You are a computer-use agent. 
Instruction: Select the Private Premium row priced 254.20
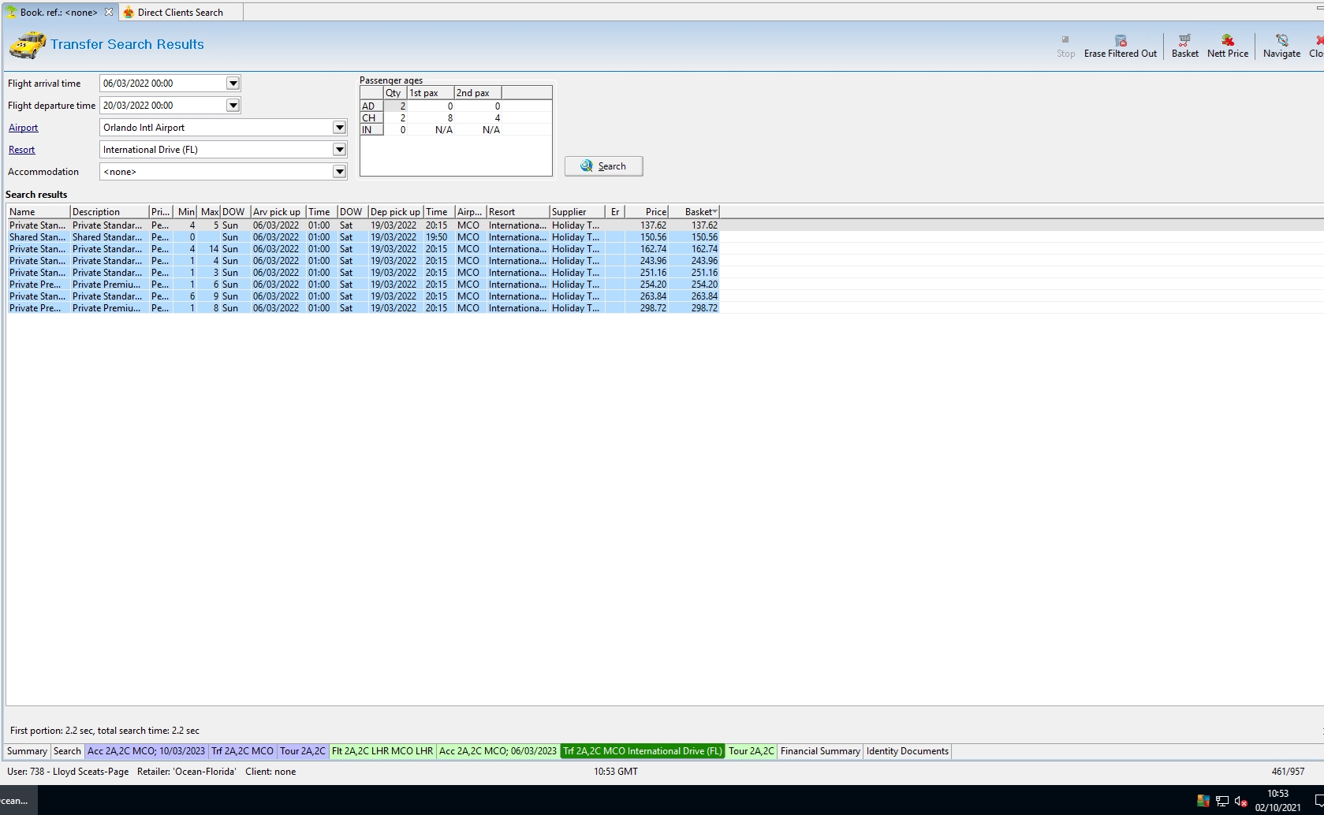(364, 285)
